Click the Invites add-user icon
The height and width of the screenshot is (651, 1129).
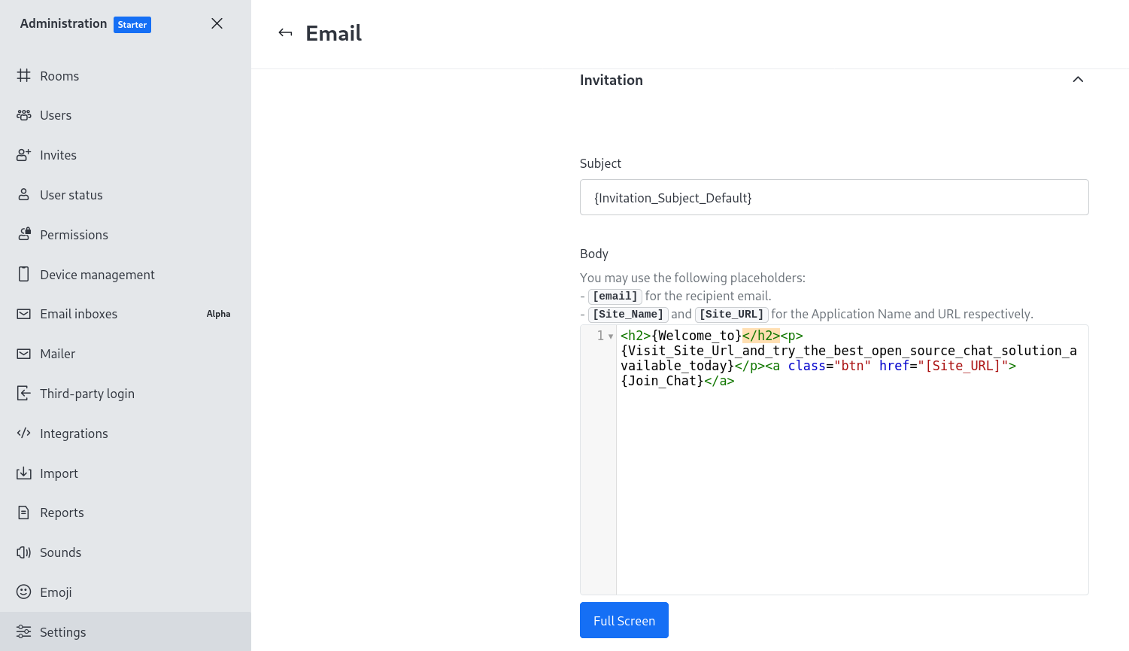pos(24,155)
